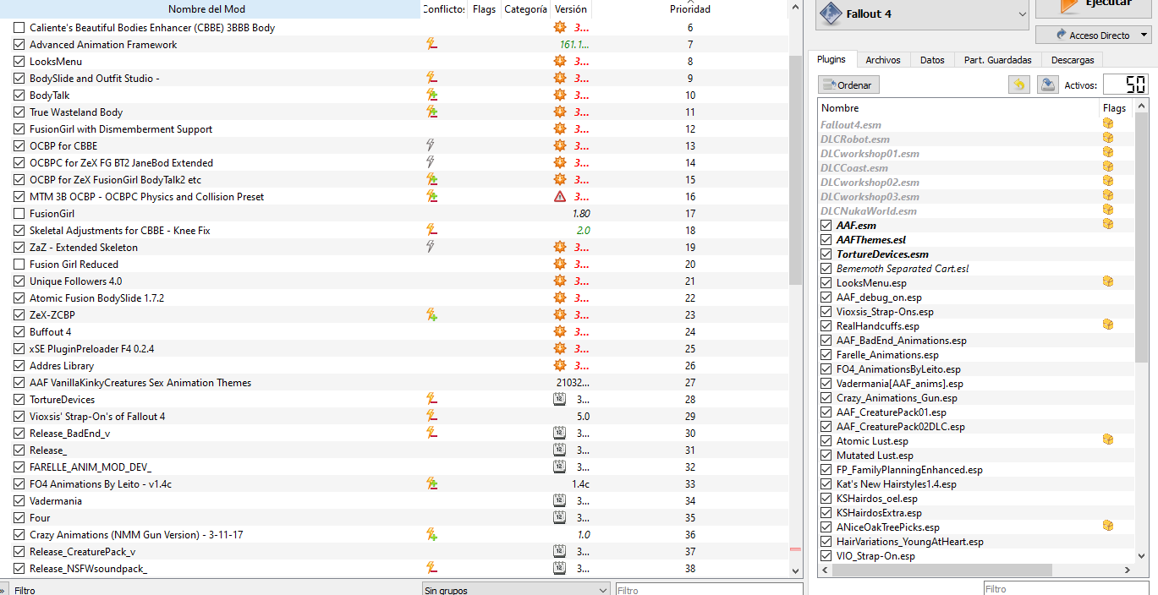Uncheck the TortureDevices.esm plugin checkbox
1158x595 pixels.
[826, 254]
